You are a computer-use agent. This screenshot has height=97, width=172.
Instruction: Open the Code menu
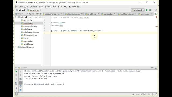point(41,6)
